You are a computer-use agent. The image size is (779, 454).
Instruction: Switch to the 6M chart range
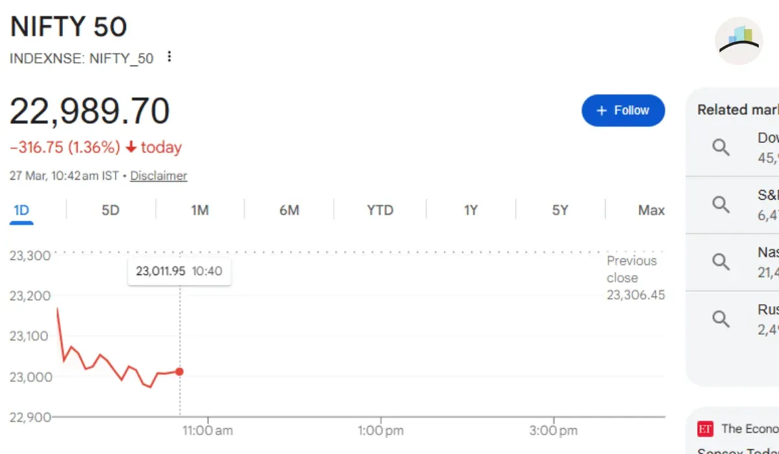click(290, 210)
